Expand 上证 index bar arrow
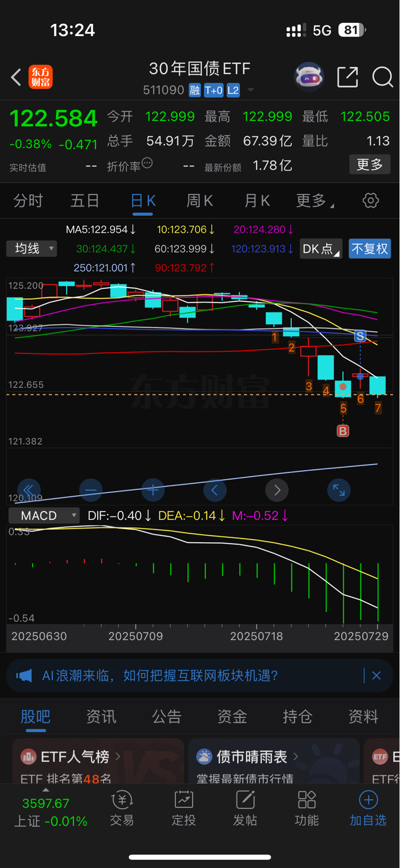400x868 pixels. [x=46, y=790]
